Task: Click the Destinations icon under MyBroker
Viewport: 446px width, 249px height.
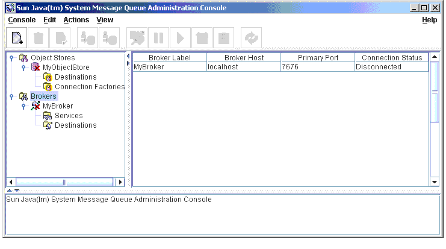Action: pos(48,125)
